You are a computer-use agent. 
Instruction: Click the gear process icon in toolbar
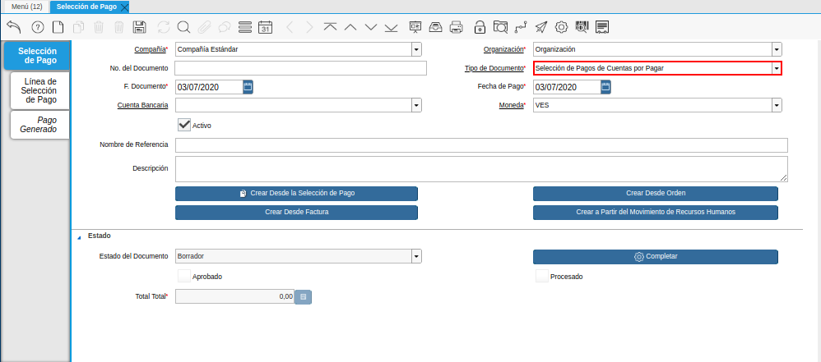click(x=561, y=27)
